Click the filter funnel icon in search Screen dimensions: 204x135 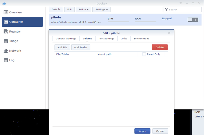coord(166,9)
